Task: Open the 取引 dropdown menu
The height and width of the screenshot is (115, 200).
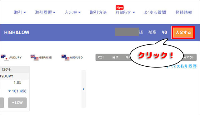Action: [x=20, y=12]
